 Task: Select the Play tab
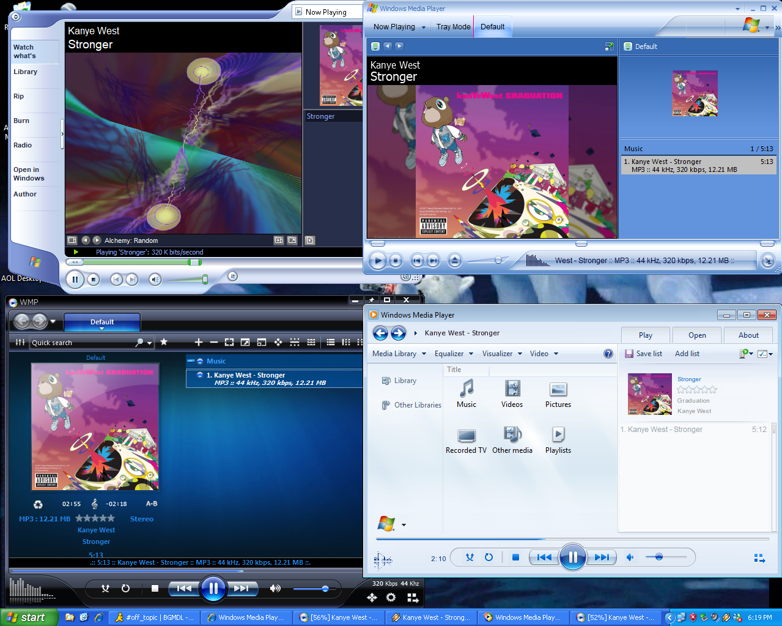[x=646, y=335]
